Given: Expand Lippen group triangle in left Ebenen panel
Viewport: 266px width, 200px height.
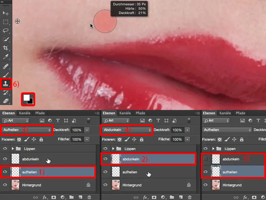Looking at the screenshot, I should tap(13, 149).
